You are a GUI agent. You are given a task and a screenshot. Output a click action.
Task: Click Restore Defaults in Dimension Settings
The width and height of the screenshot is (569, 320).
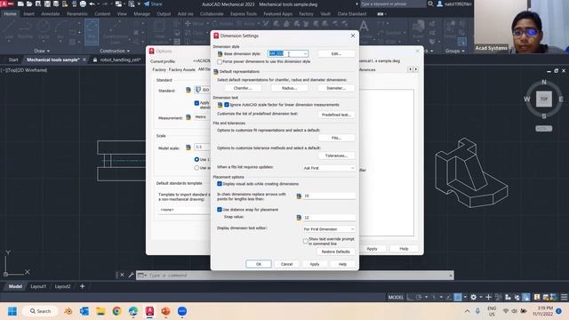tap(336, 252)
